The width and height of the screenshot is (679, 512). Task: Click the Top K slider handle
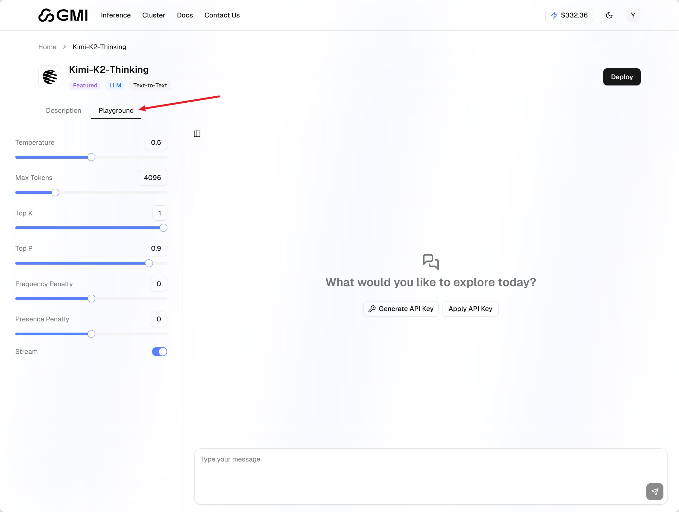click(163, 228)
